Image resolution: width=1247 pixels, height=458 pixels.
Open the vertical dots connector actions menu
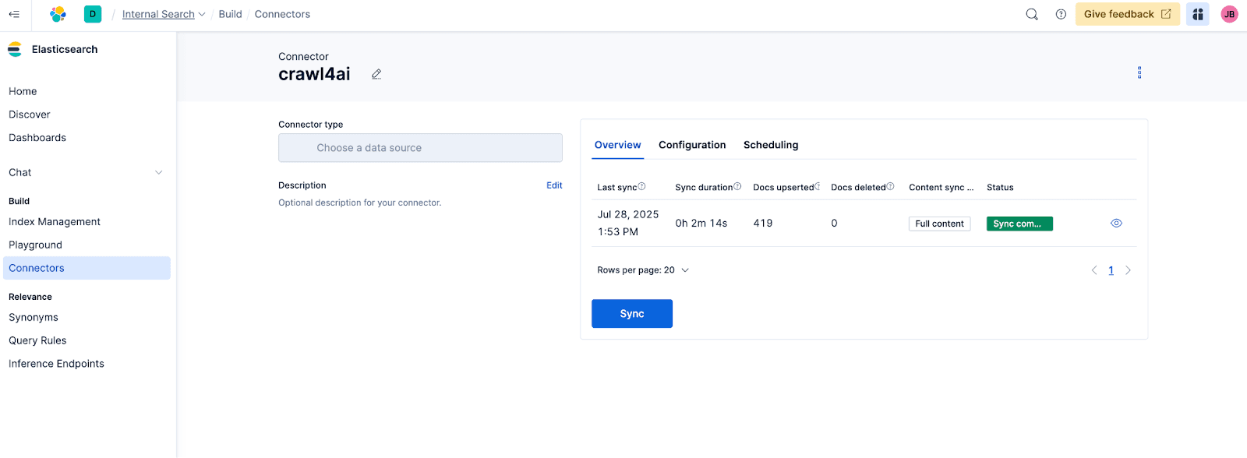click(1139, 72)
